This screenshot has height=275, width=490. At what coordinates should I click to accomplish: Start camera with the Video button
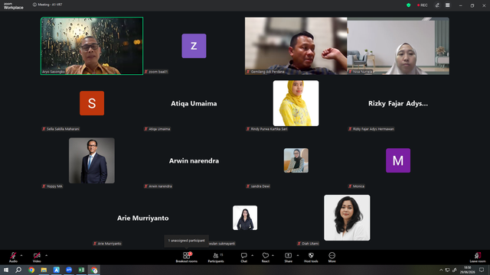tap(37, 257)
